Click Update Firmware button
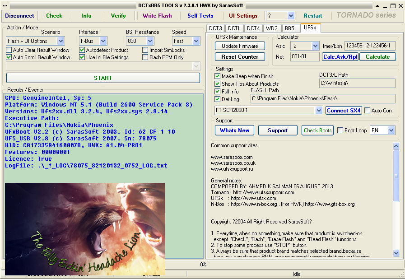This screenshot has width=405, height=279. click(x=240, y=46)
